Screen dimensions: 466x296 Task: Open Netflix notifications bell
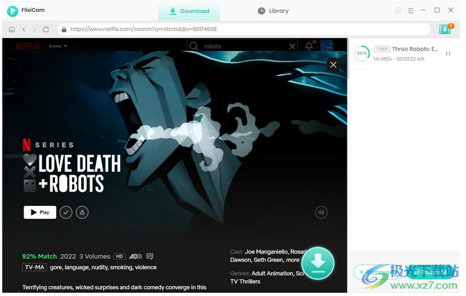click(x=309, y=46)
